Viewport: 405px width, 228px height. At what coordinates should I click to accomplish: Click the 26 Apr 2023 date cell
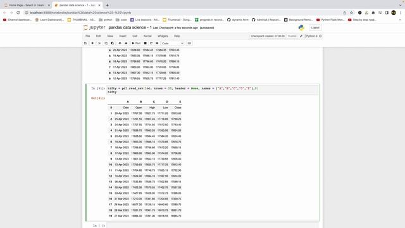(121, 113)
